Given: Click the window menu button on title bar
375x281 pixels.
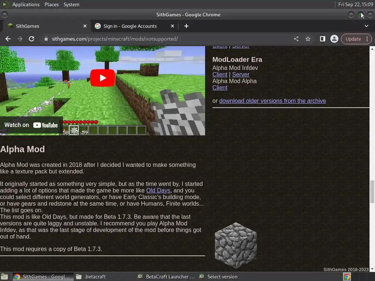Looking at the screenshot, I should pyautogui.click(x=5, y=15).
